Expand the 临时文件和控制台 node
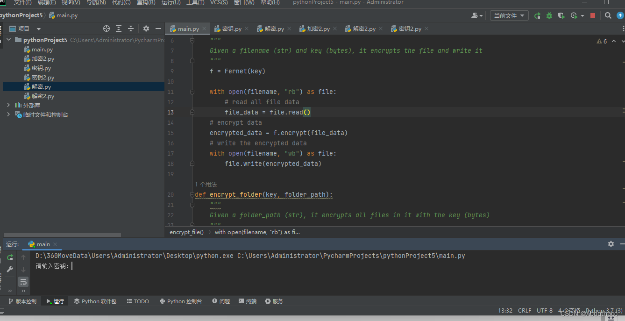 [9, 114]
